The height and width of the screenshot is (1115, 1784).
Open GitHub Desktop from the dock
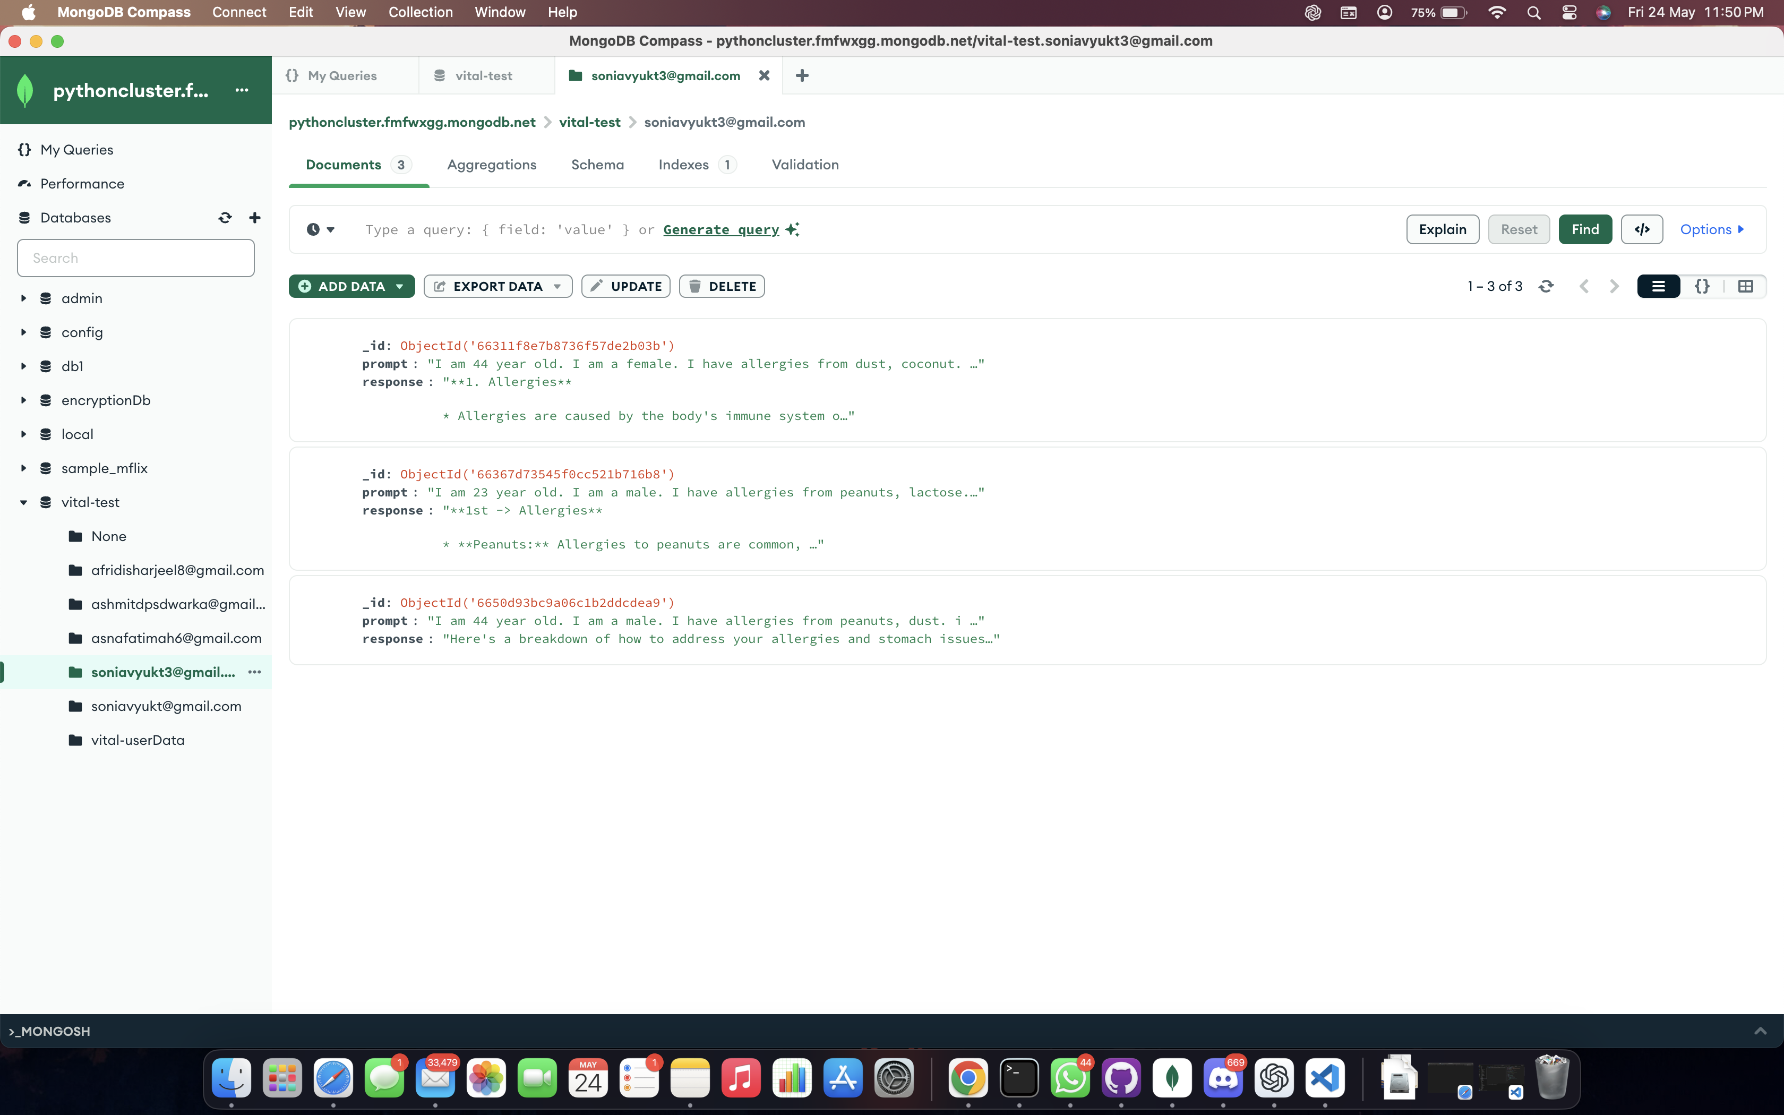click(x=1121, y=1078)
